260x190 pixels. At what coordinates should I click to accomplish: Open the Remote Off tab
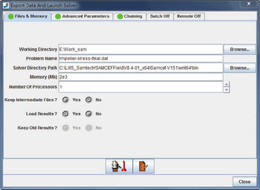pos(189,16)
